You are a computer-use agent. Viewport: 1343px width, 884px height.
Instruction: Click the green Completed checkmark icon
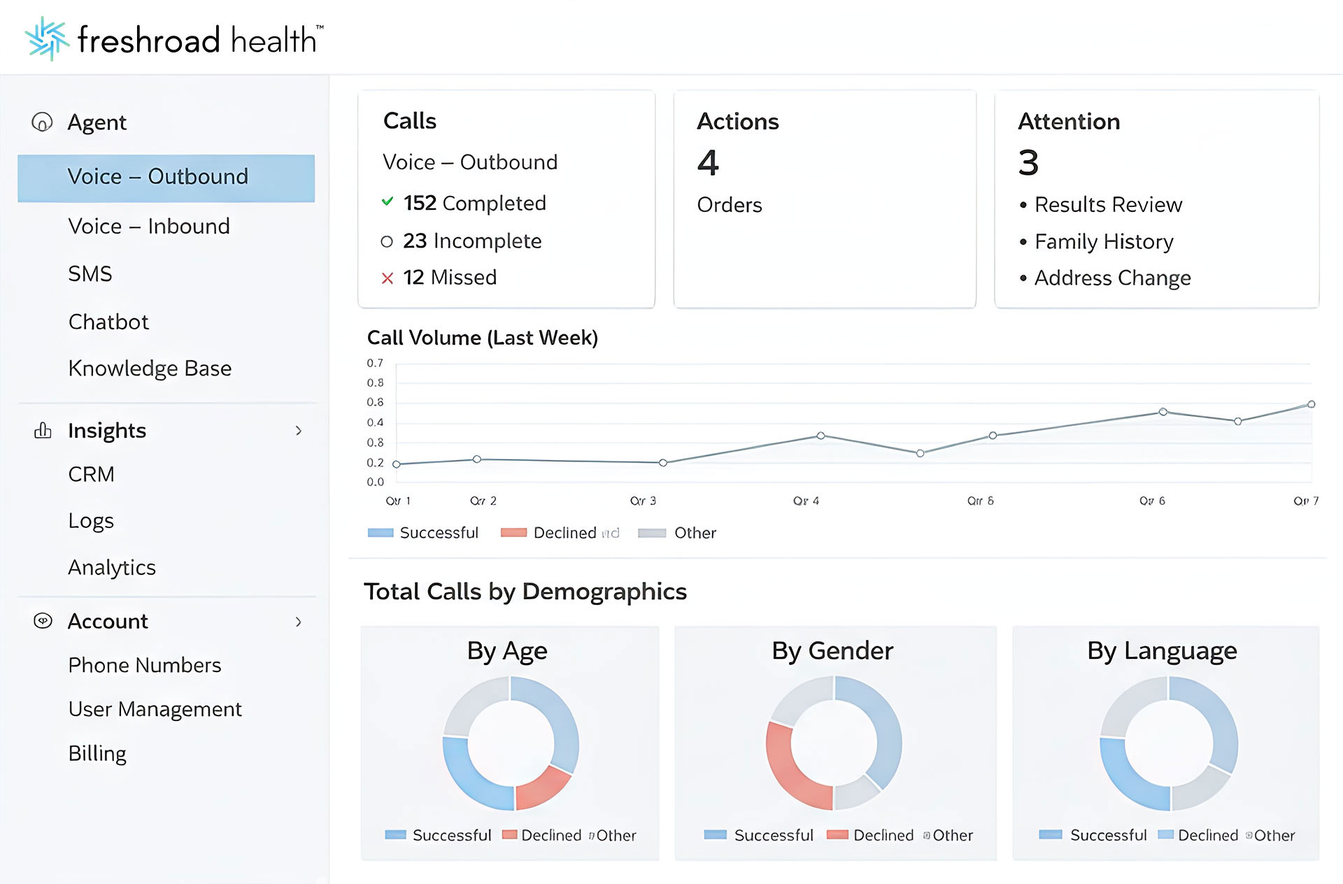click(388, 202)
